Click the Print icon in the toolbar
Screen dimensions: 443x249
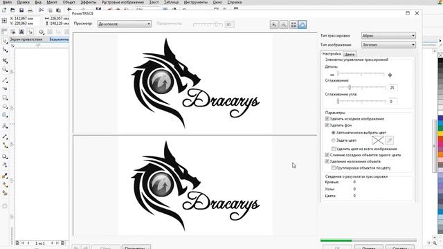click(30, 10)
